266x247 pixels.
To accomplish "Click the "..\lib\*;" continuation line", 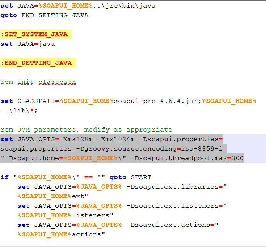I will coord(19,111).
